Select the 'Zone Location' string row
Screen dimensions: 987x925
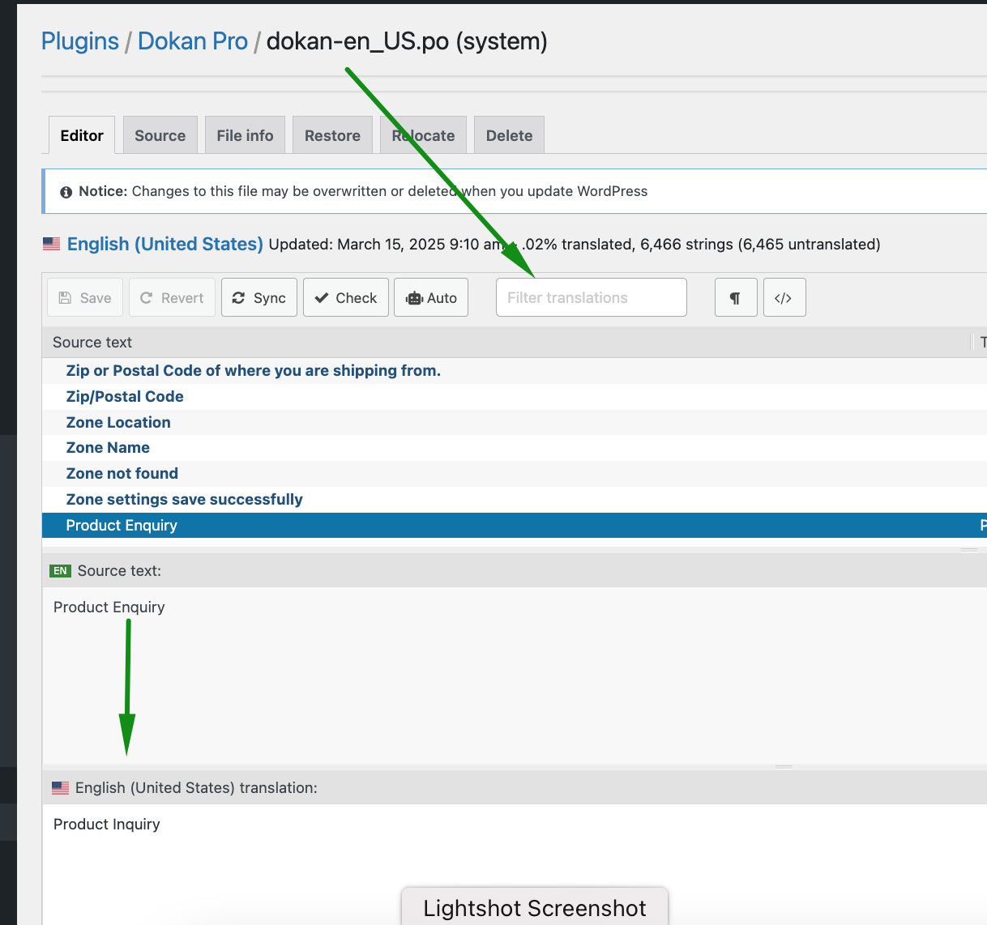[515, 422]
